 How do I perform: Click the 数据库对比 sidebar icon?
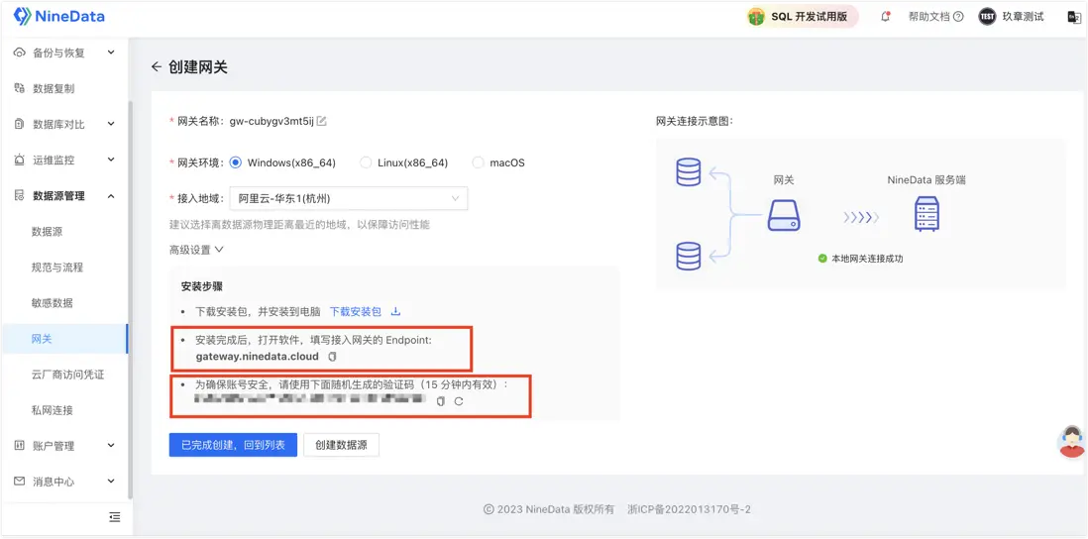pyautogui.click(x=20, y=124)
